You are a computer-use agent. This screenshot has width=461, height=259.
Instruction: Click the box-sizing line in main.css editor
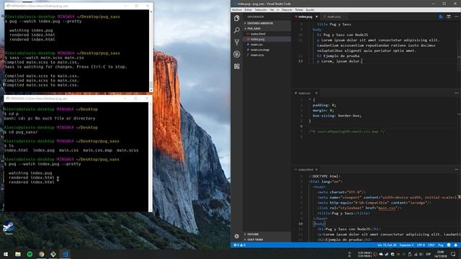pyautogui.click(x=337, y=116)
